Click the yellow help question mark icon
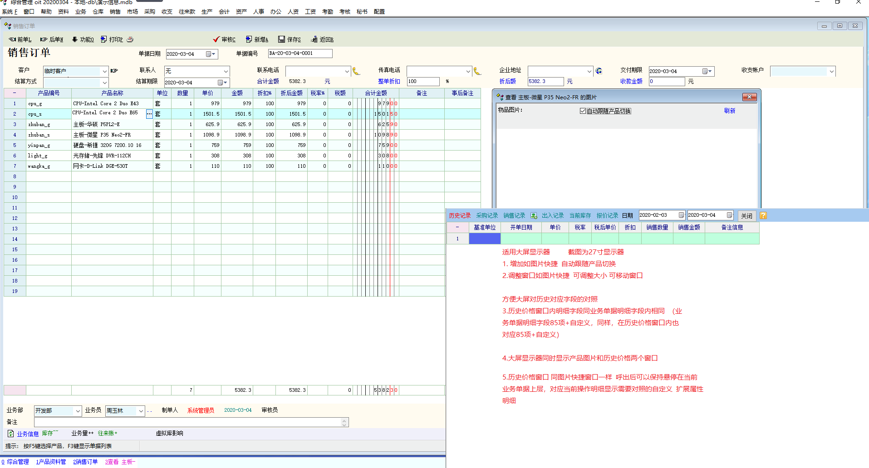 [x=763, y=215]
